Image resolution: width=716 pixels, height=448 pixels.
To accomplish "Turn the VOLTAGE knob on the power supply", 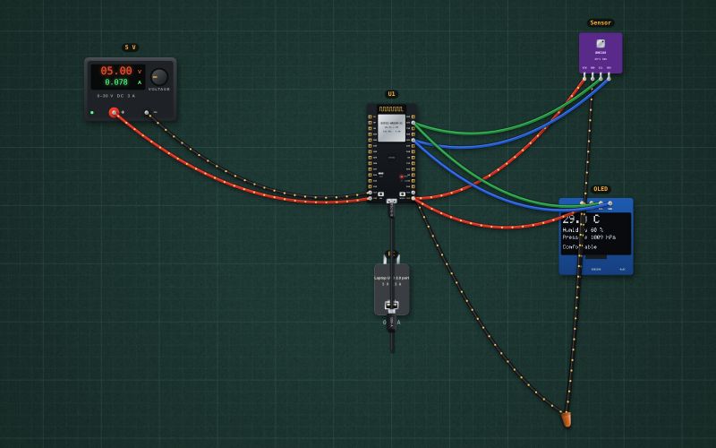I will tap(159, 77).
